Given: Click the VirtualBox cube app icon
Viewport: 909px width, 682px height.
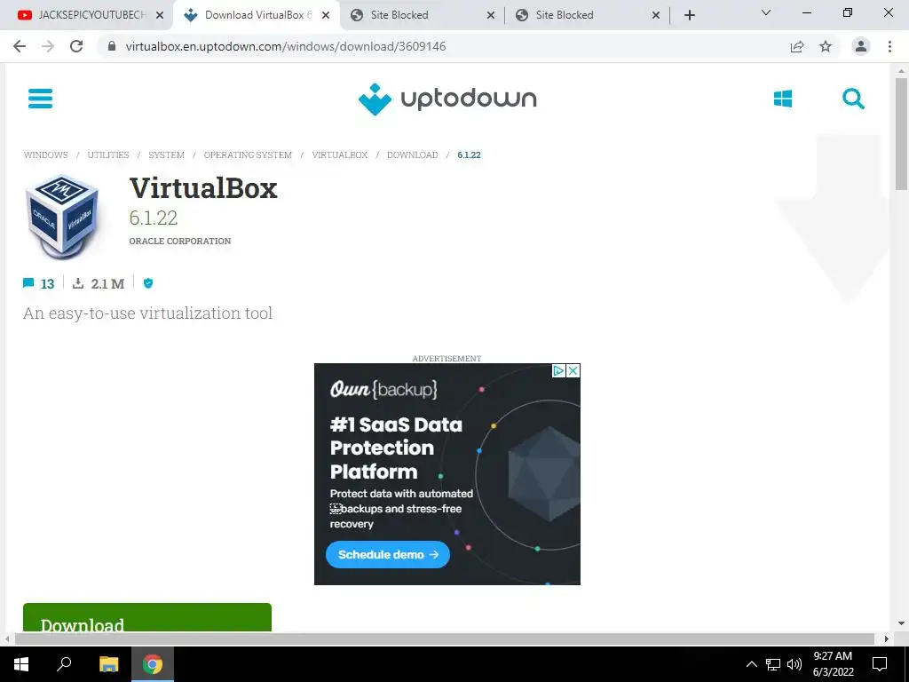Looking at the screenshot, I should pos(62,216).
